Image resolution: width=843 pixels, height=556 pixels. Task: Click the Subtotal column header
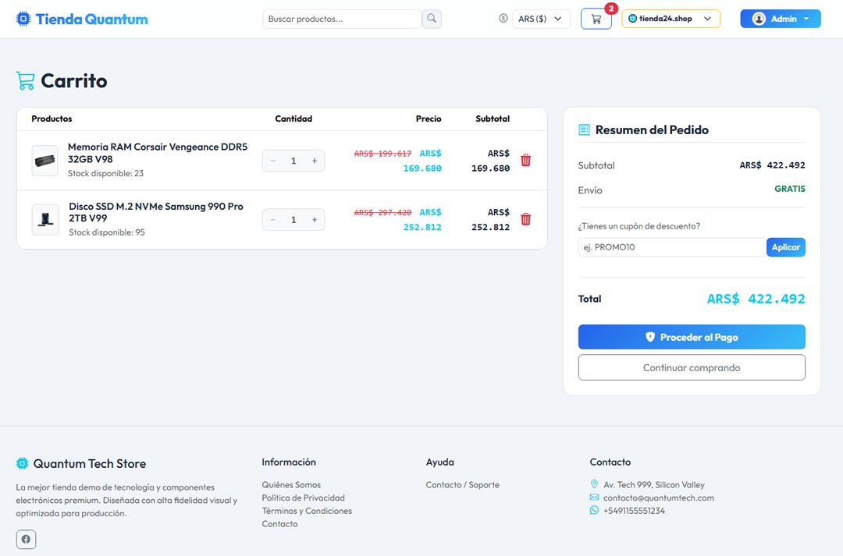click(493, 119)
